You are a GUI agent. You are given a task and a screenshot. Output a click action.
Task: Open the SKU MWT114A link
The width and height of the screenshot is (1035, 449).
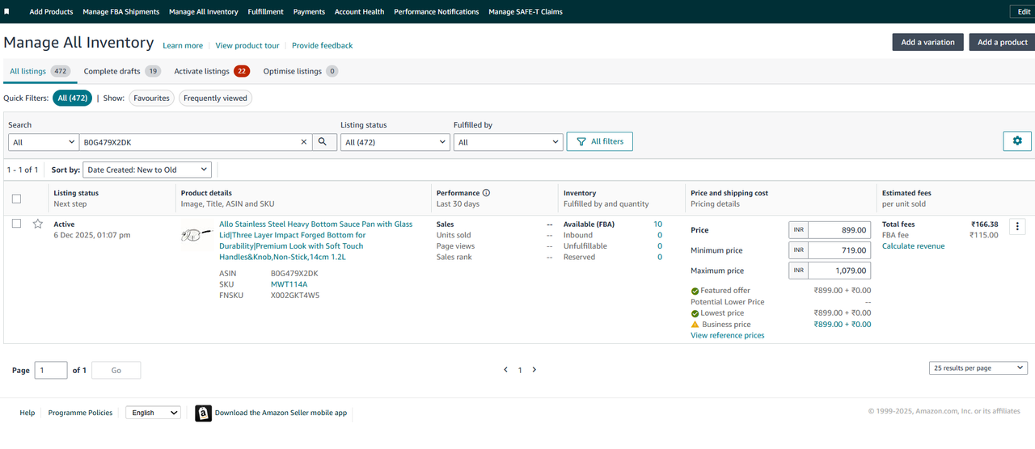(x=289, y=284)
